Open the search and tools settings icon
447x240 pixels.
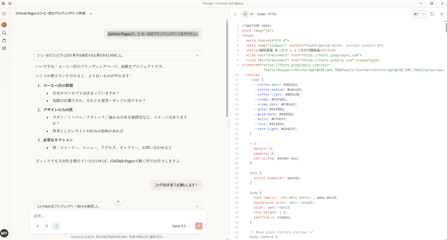pyautogui.click(x=47, y=226)
